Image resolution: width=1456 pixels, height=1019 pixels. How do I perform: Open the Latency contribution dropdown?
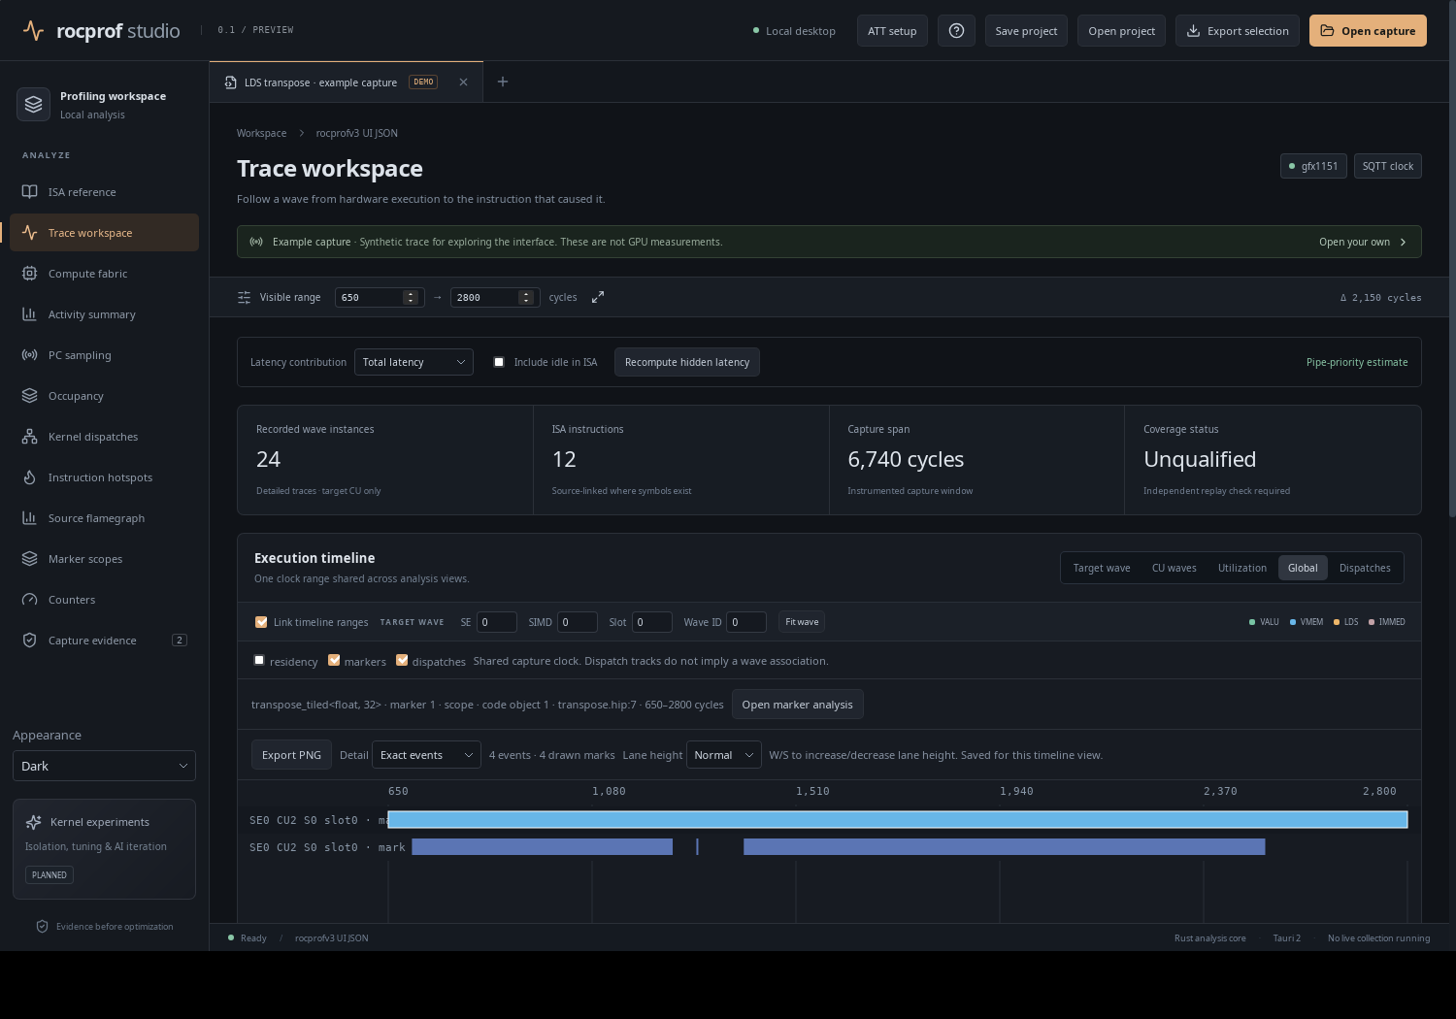(x=414, y=362)
